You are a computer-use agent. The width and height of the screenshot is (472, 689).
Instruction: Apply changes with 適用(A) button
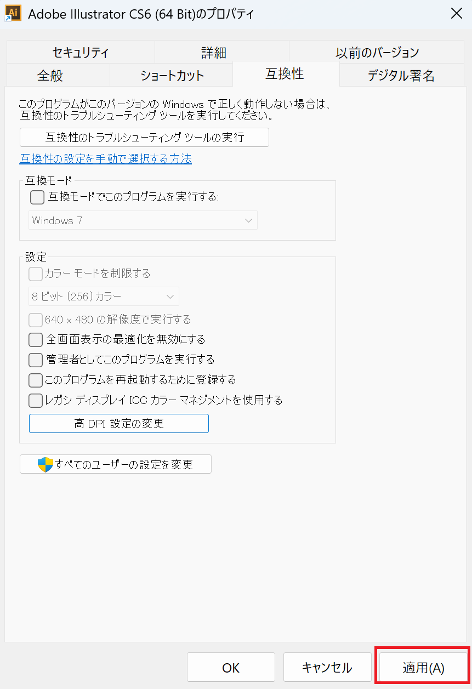[422, 667]
